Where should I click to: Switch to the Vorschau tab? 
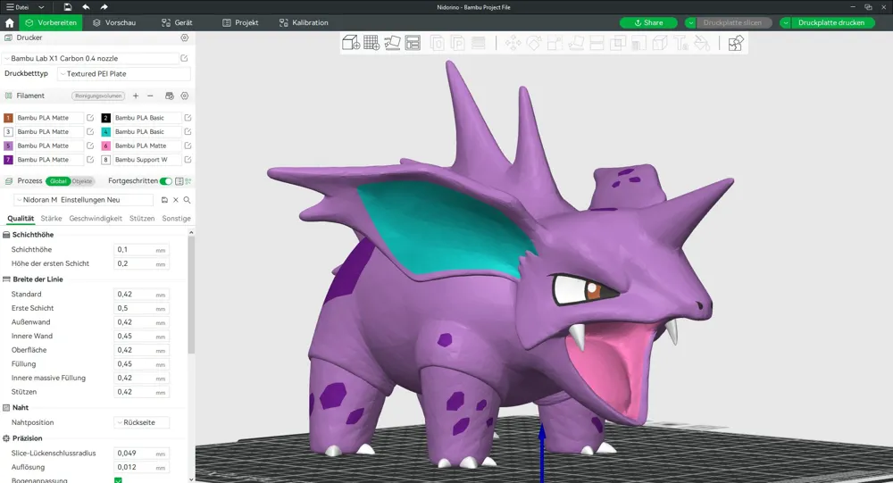click(114, 23)
